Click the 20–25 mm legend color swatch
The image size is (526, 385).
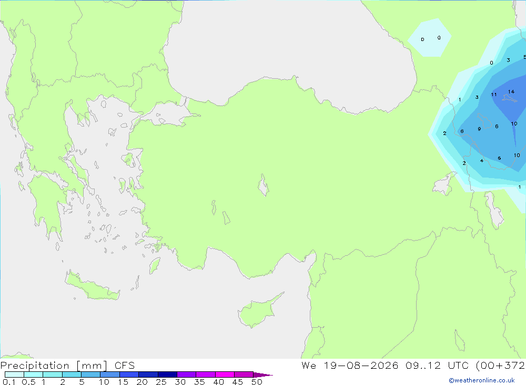click(x=148, y=374)
